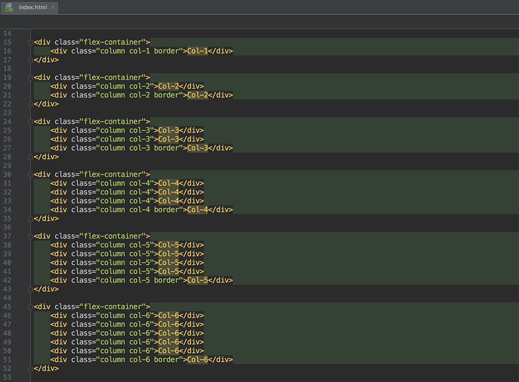Click closing </div> tag on line 52
The image size is (519, 382).
[x=46, y=369]
